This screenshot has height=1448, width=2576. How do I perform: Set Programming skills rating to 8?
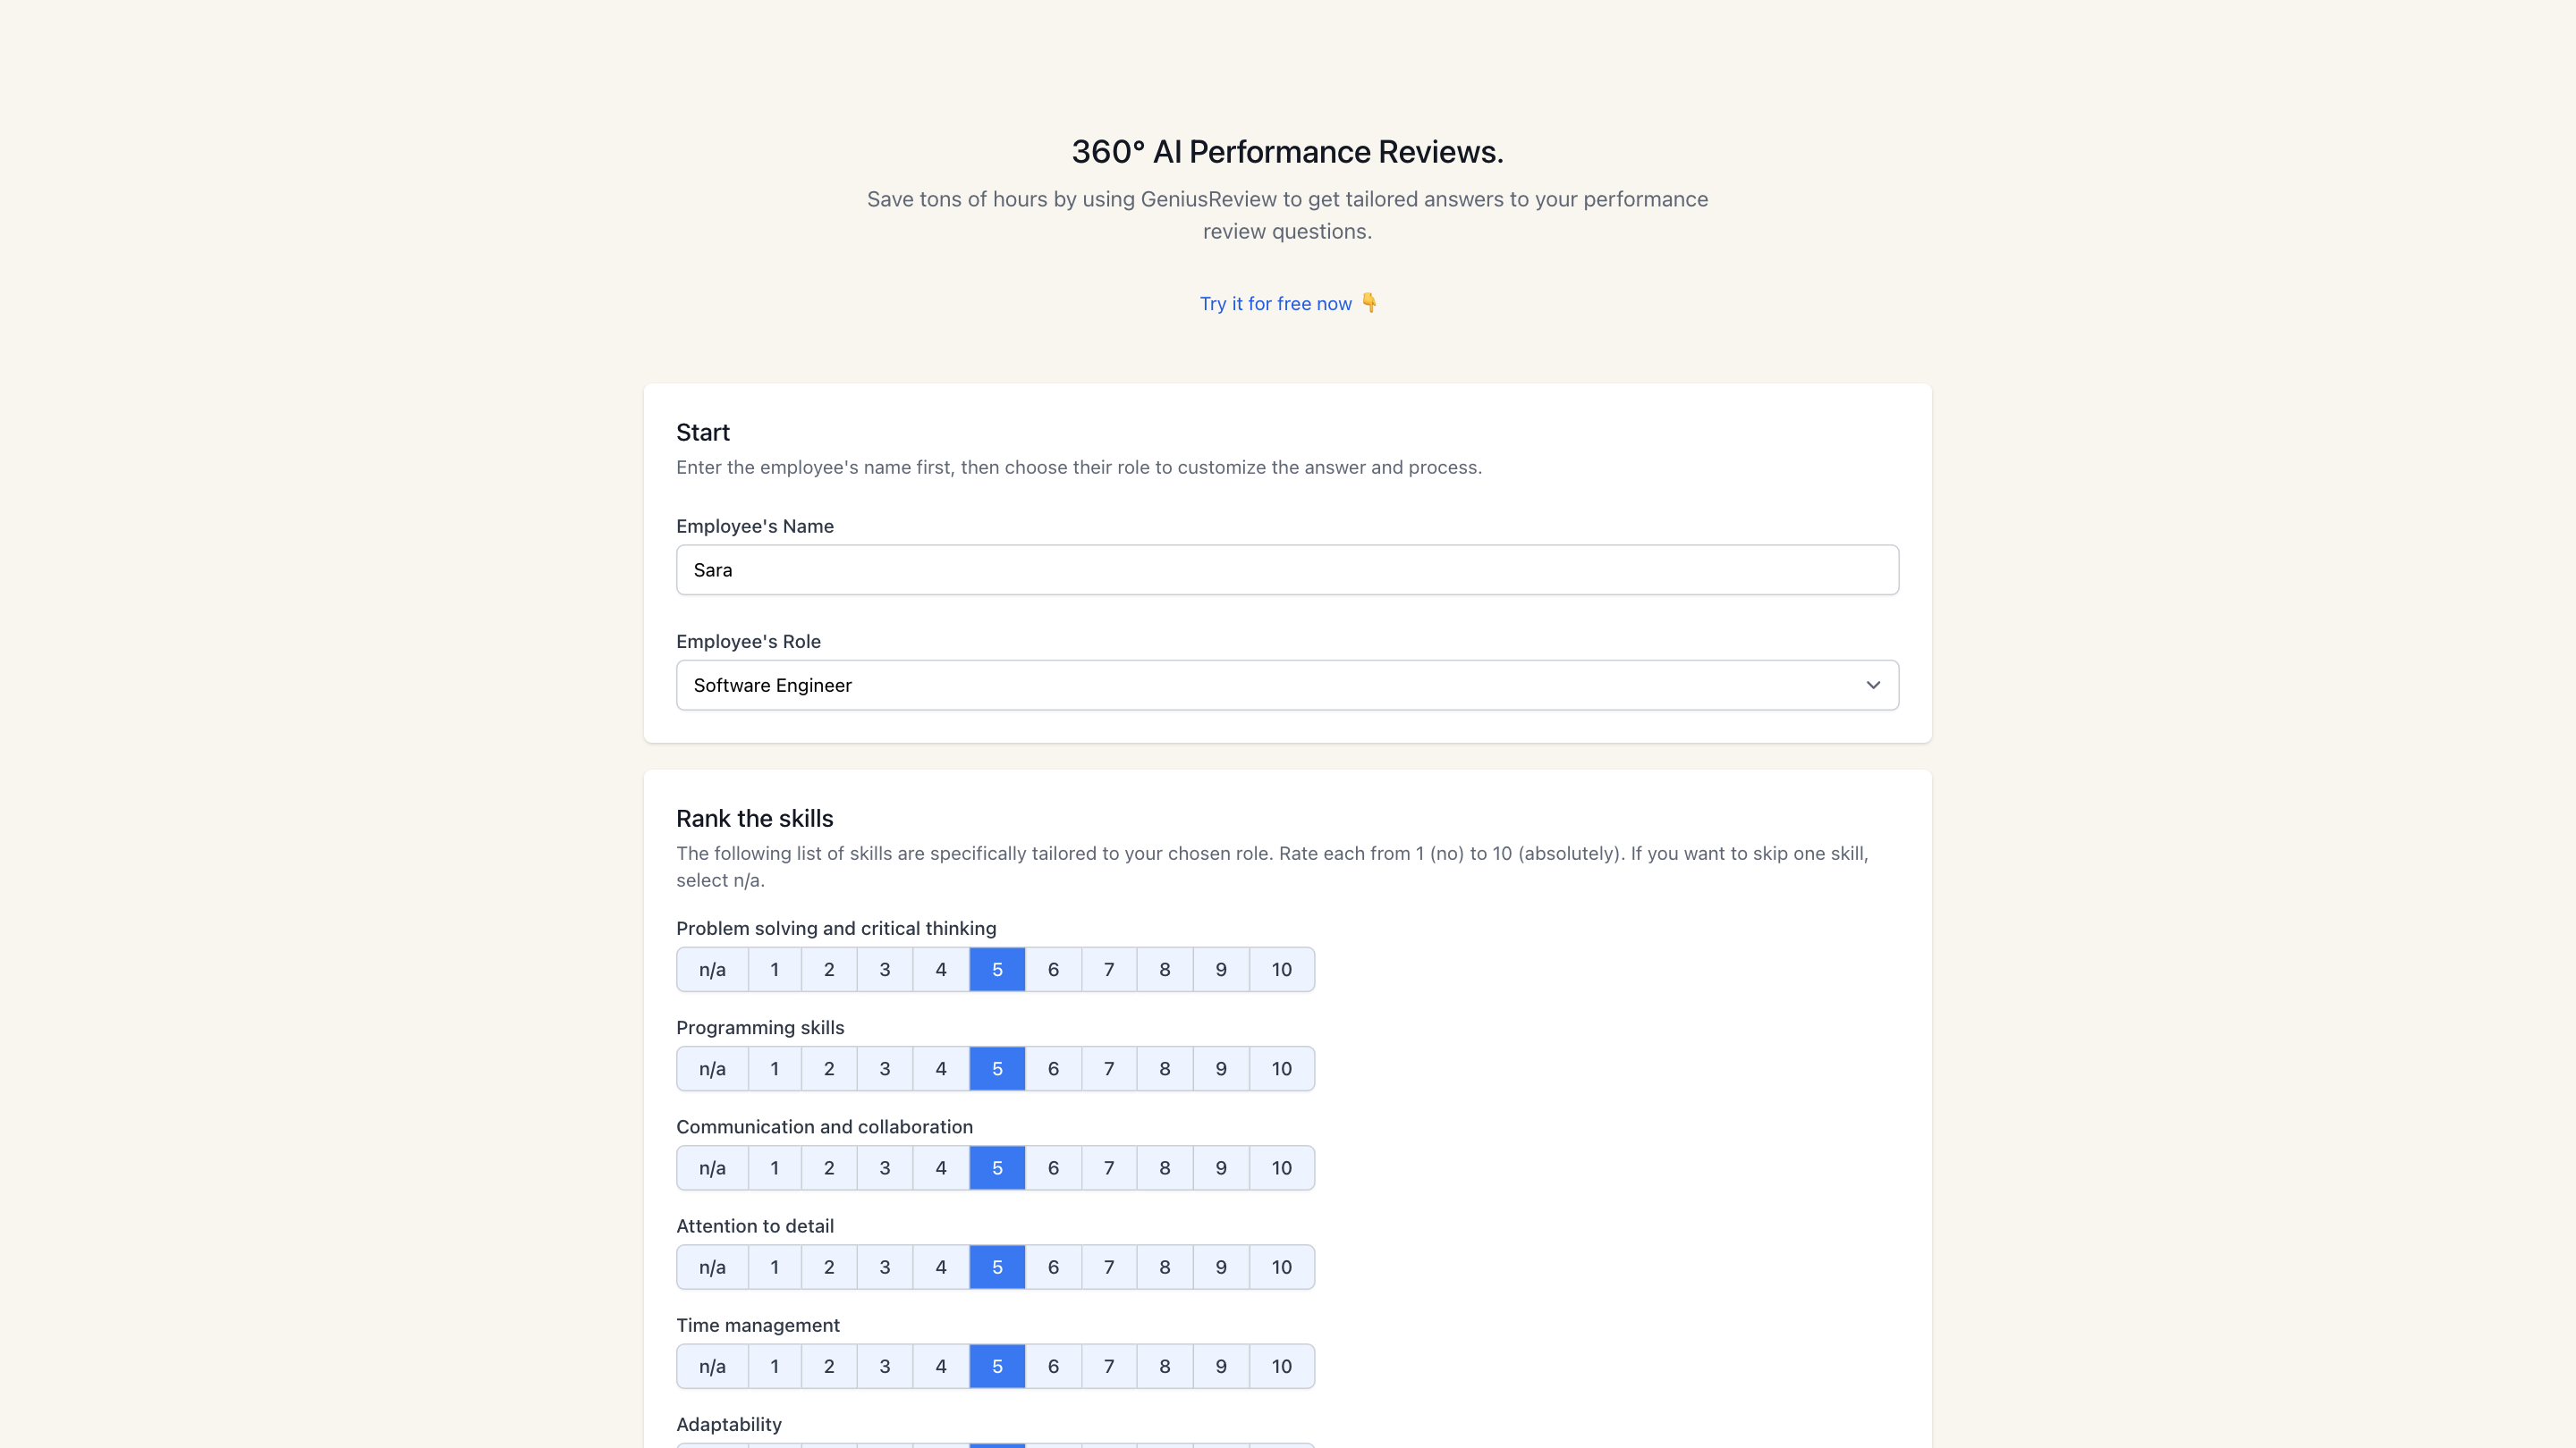(x=1164, y=1069)
